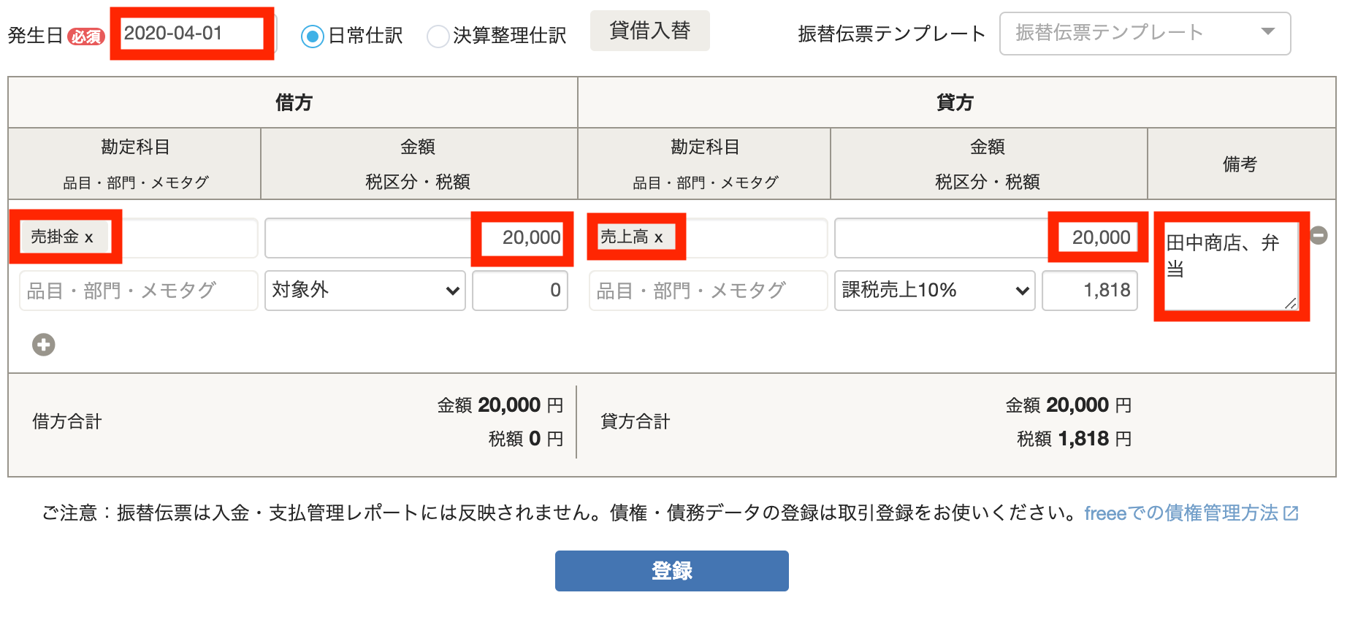The width and height of the screenshot is (1347, 625).
Task: Remove the 売上高 account tag
Action: [x=658, y=237]
